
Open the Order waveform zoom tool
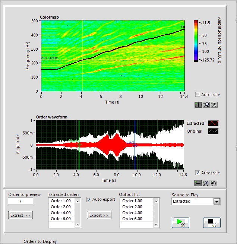(x=206, y=183)
